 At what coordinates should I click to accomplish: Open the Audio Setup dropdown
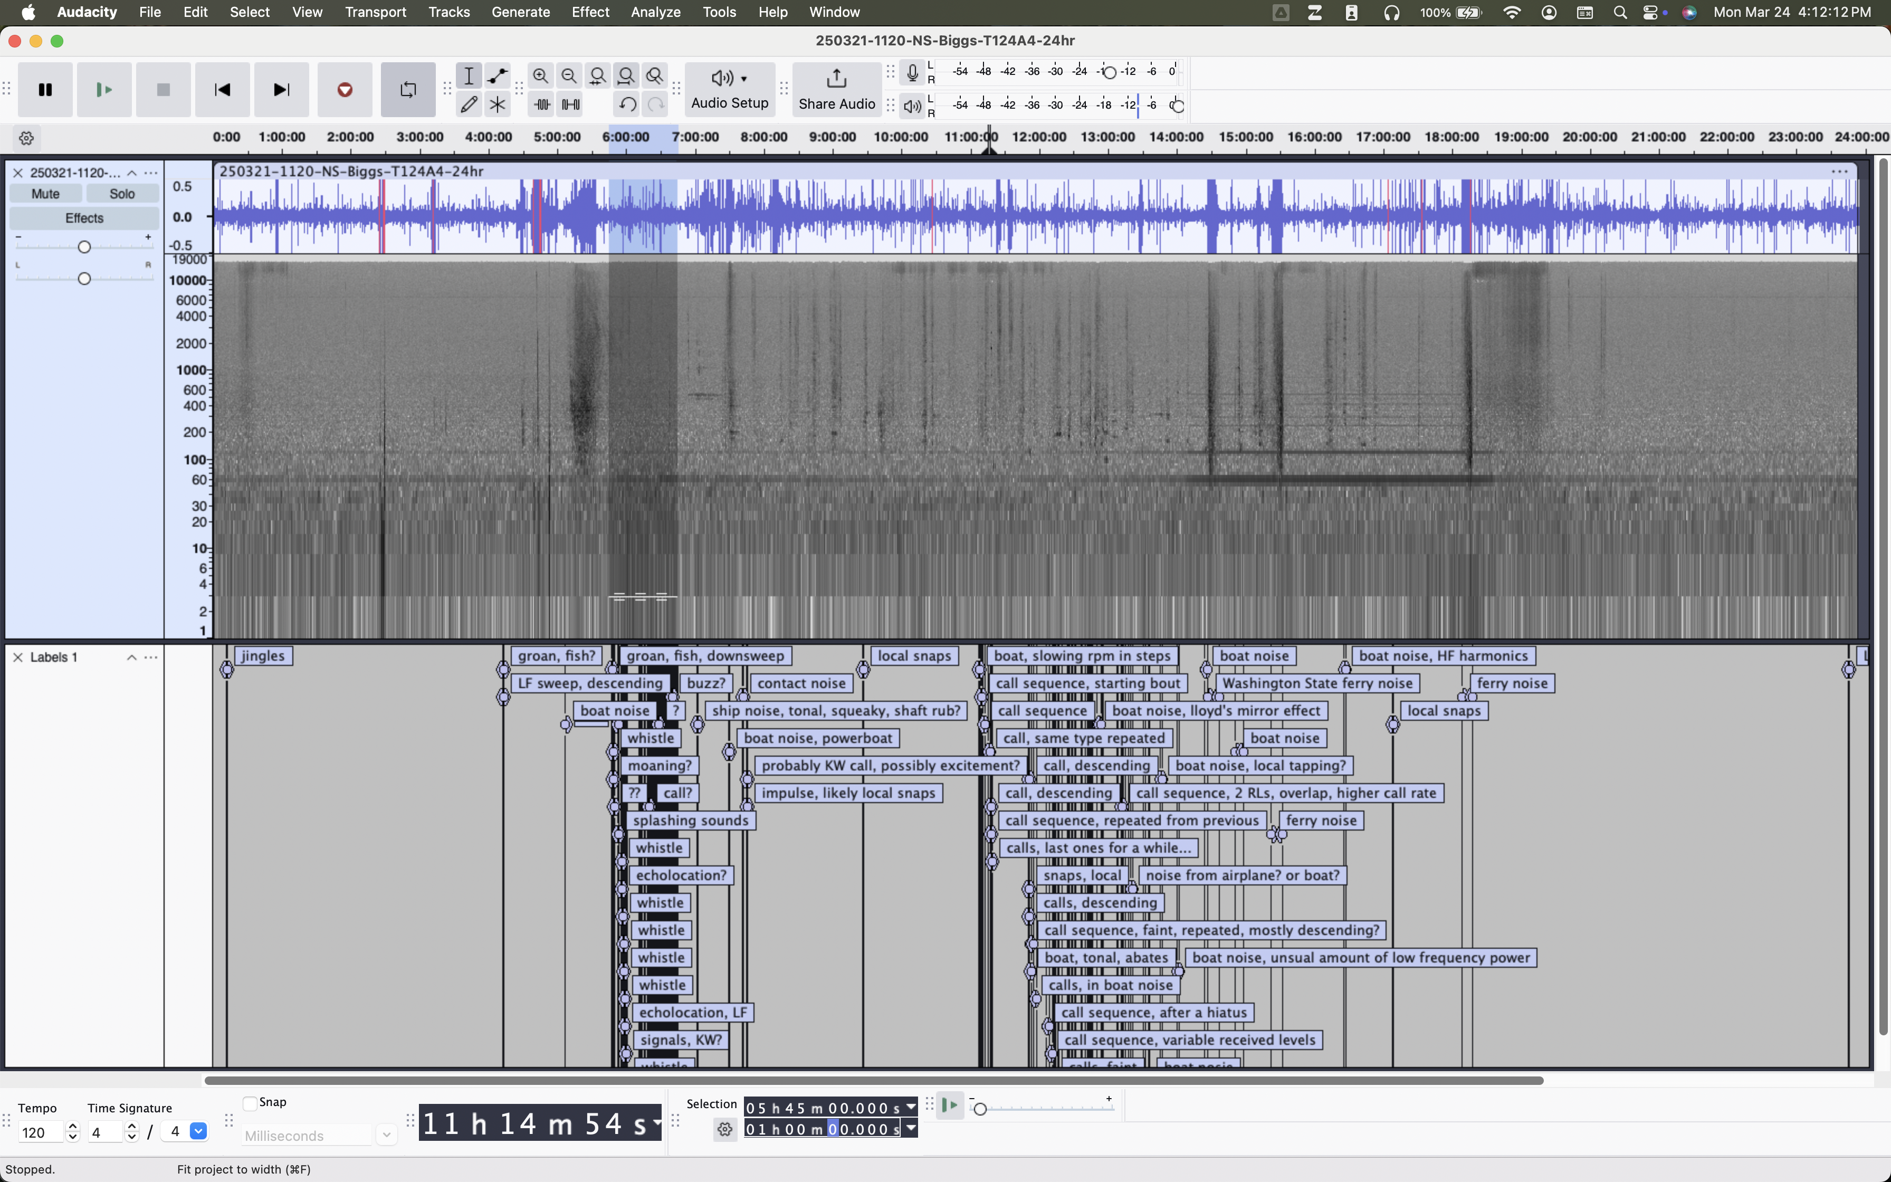point(729,89)
